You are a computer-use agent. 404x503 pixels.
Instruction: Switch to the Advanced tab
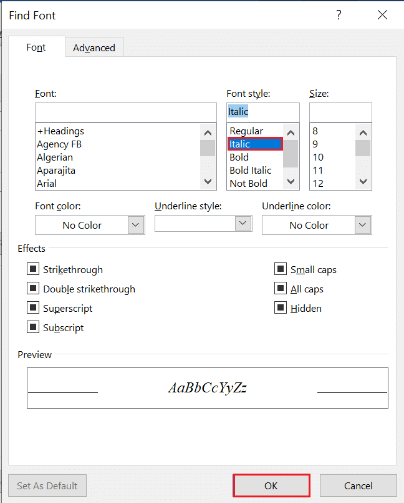[x=94, y=47]
